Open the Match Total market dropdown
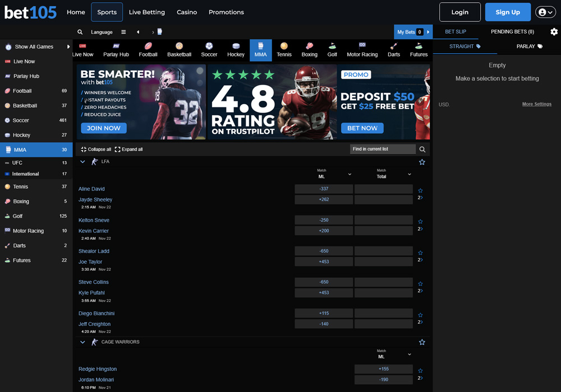This screenshot has height=392, width=561. pyautogui.click(x=409, y=174)
